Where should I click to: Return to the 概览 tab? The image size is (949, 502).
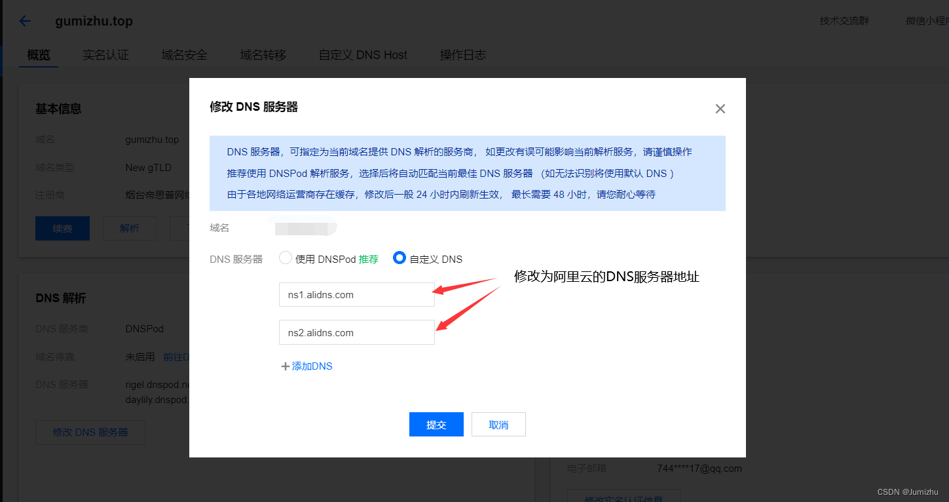(38, 55)
